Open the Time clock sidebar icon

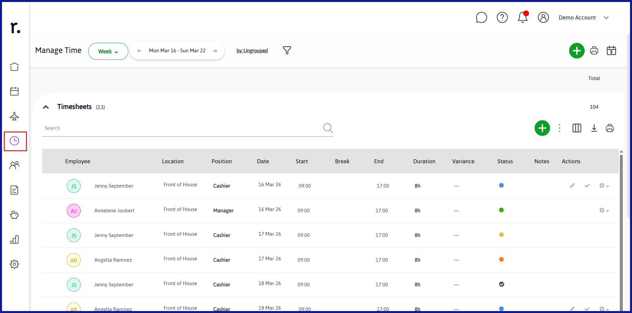[x=14, y=141]
